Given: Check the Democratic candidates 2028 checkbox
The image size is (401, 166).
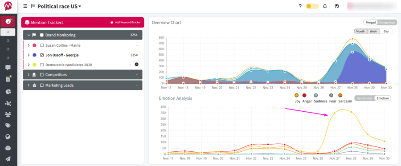Looking at the screenshot, I should pos(42,65).
